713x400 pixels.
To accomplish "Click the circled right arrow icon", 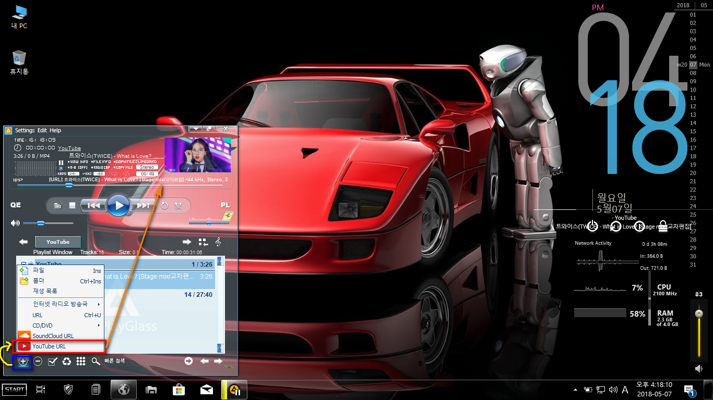I will pyautogui.click(x=188, y=361).
